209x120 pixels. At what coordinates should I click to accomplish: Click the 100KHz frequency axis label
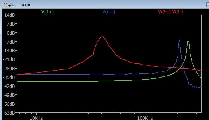145,117
